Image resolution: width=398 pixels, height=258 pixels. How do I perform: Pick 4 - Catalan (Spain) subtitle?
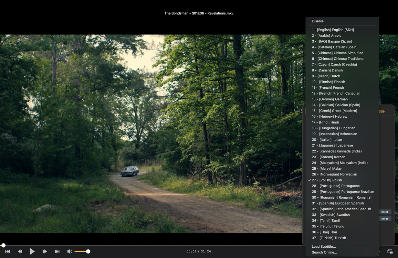342,47
